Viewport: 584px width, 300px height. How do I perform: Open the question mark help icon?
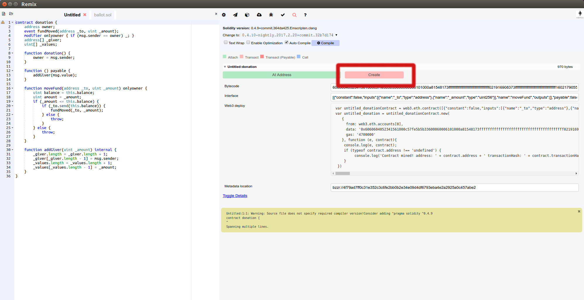tap(305, 15)
